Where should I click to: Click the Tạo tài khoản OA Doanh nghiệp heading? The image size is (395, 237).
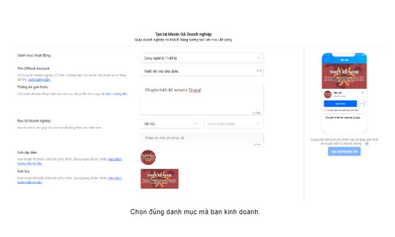183,34
